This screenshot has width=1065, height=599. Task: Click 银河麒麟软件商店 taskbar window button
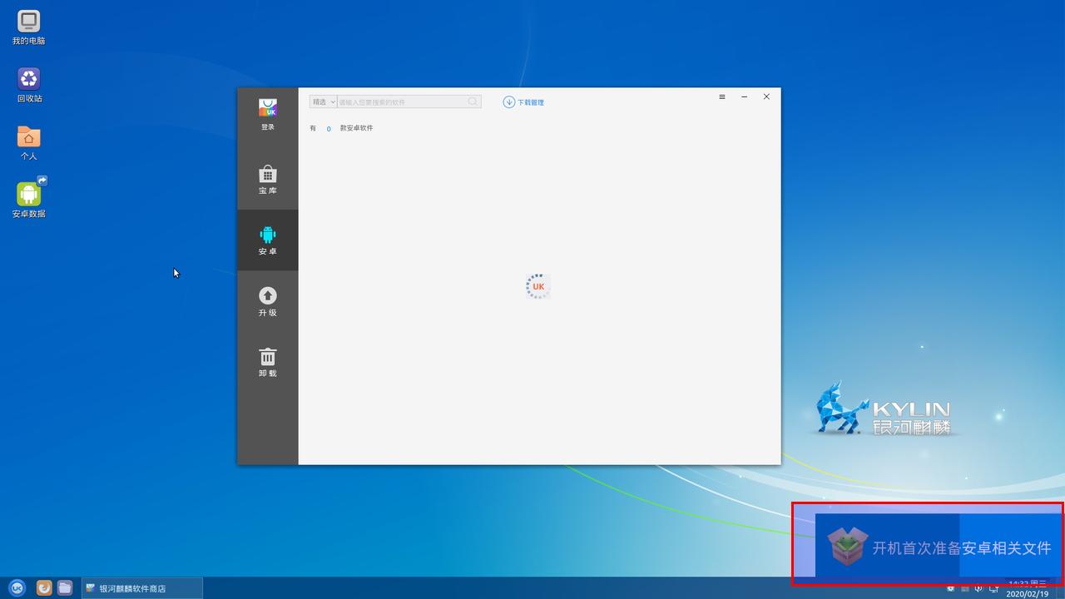click(x=141, y=588)
